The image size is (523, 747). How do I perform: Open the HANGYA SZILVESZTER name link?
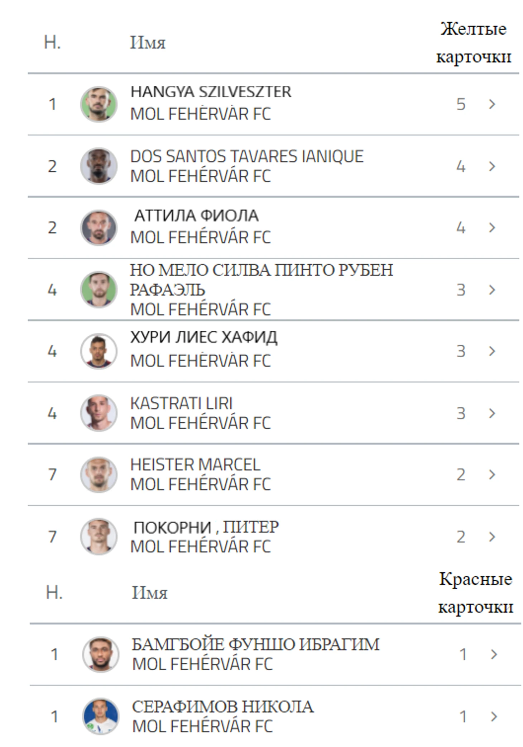(x=211, y=92)
